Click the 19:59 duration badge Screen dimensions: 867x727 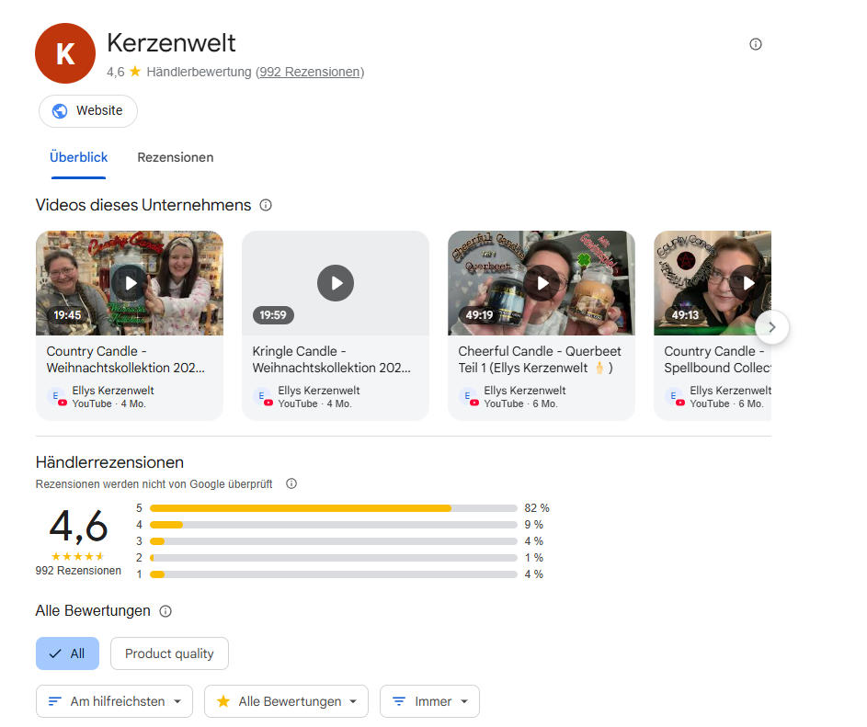point(273,315)
